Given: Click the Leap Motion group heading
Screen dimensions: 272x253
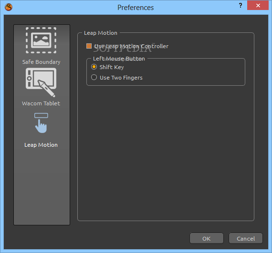Looking at the screenshot, I should click(101, 33).
